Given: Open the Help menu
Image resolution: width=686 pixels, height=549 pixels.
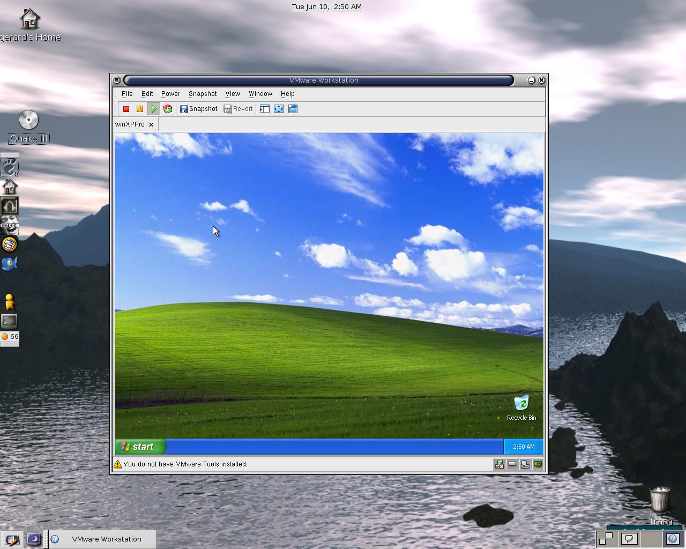Looking at the screenshot, I should coord(287,94).
